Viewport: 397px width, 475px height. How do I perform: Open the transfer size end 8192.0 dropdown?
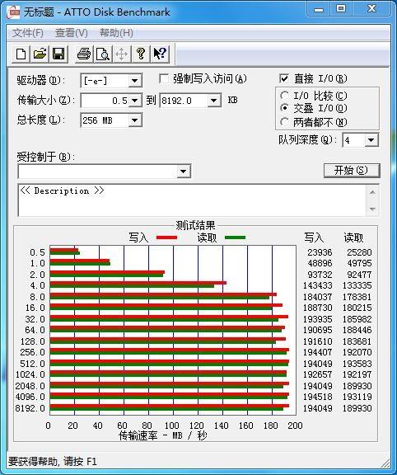[213, 101]
